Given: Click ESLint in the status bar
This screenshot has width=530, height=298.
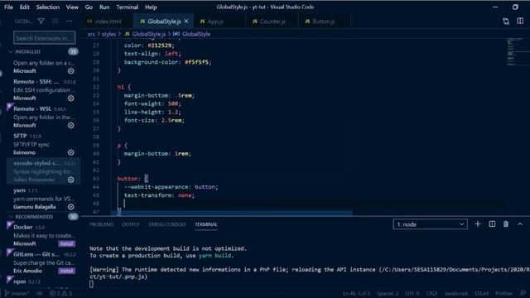Looking at the screenshot, I should pyautogui.click(x=481, y=293).
